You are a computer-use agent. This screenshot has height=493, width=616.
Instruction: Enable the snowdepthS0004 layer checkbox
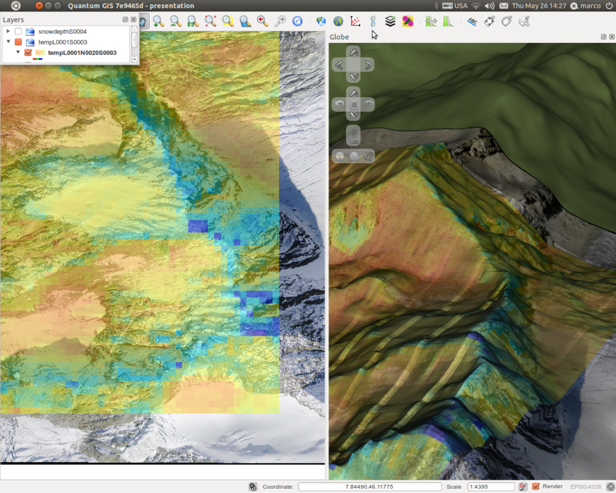click(19, 31)
